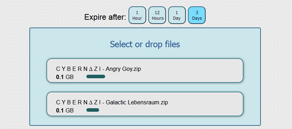Click the 'Days' text on the 3 Days button
The image size is (292, 129).
(197, 18)
